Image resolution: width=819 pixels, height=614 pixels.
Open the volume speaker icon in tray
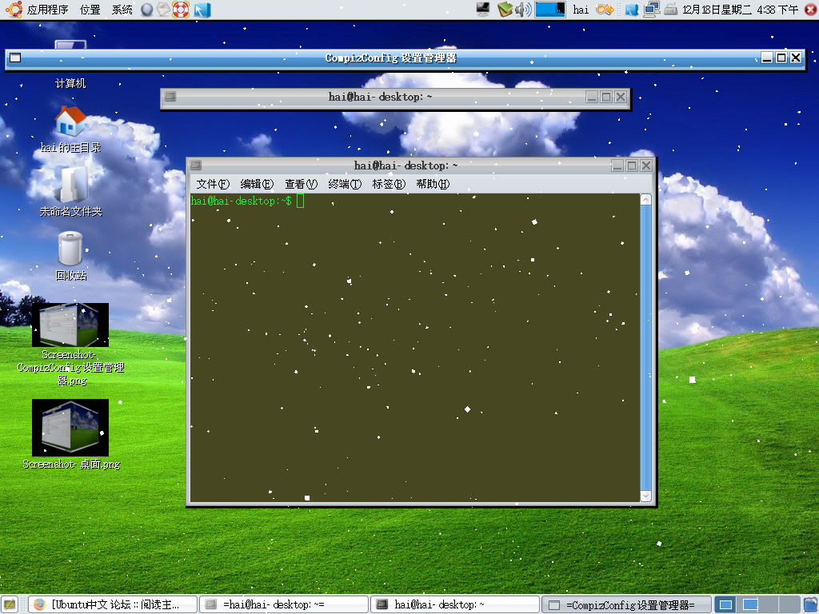click(x=523, y=10)
